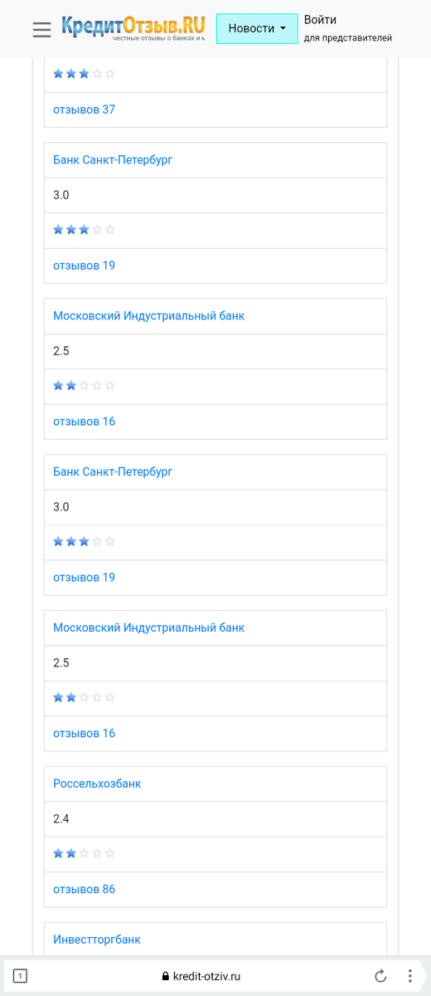Open the Россельхозбанк bank link
This screenshot has height=996, width=431.
[x=97, y=784]
